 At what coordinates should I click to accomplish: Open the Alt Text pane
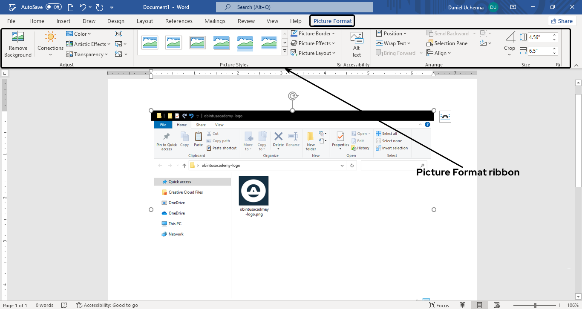coord(356,44)
